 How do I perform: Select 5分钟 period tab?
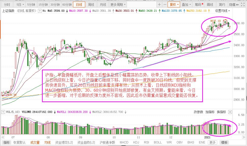click(x=31, y=5)
